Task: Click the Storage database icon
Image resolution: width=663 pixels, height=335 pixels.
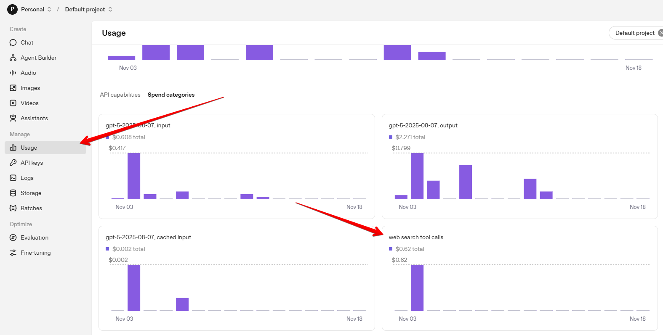Action: [x=13, y=193]
